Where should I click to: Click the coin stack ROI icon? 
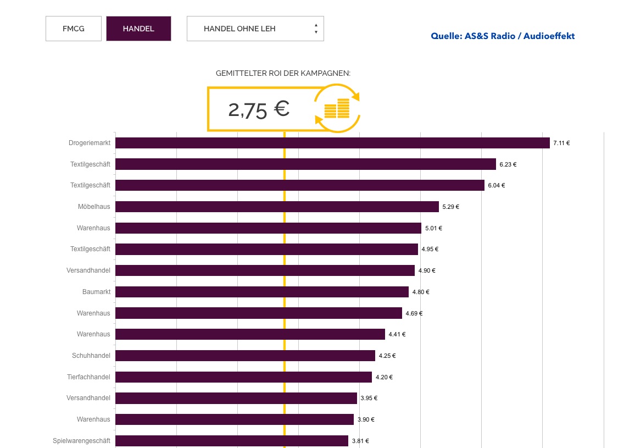coord(337,108)
